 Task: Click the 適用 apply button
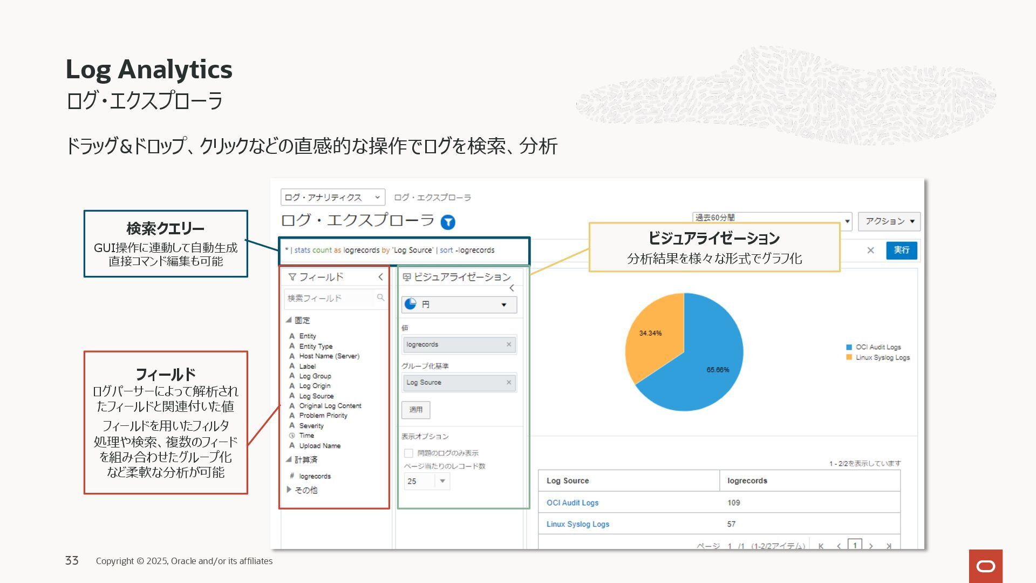click(x=415, y=410)
